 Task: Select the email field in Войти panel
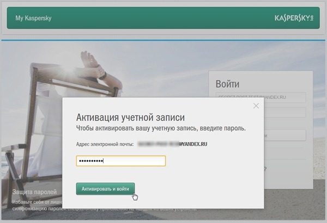pos(261,97)
